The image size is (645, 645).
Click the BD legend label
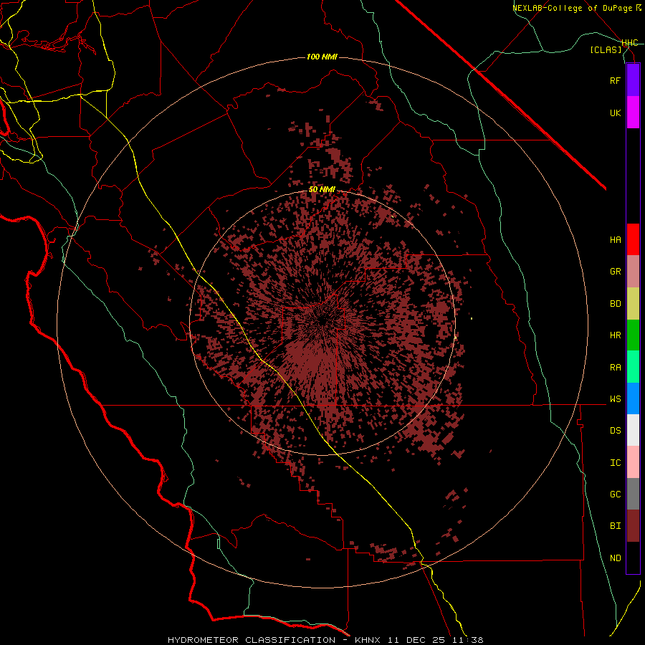[x=615, y=304]
